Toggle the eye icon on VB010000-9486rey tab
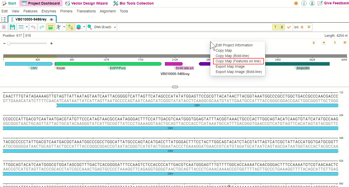 tap(52, 20)
